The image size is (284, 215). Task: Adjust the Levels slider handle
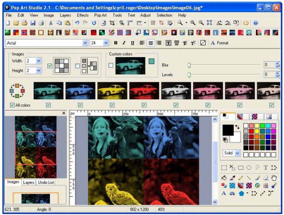(189, 75)
